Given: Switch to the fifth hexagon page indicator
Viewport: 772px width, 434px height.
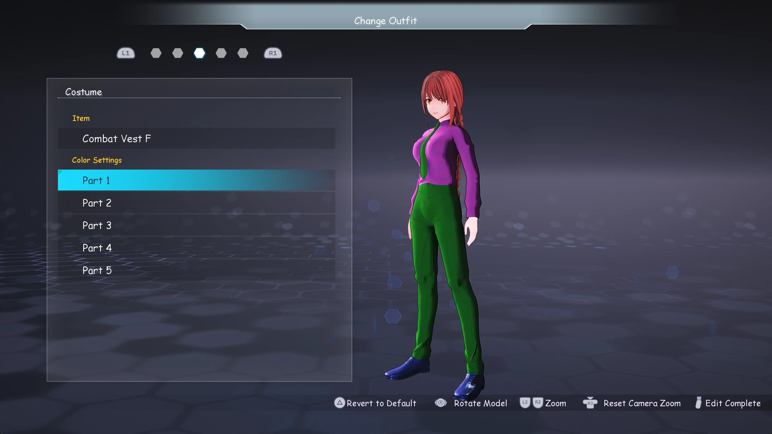Looking at the screenshot, I should [x=243, y=53].
